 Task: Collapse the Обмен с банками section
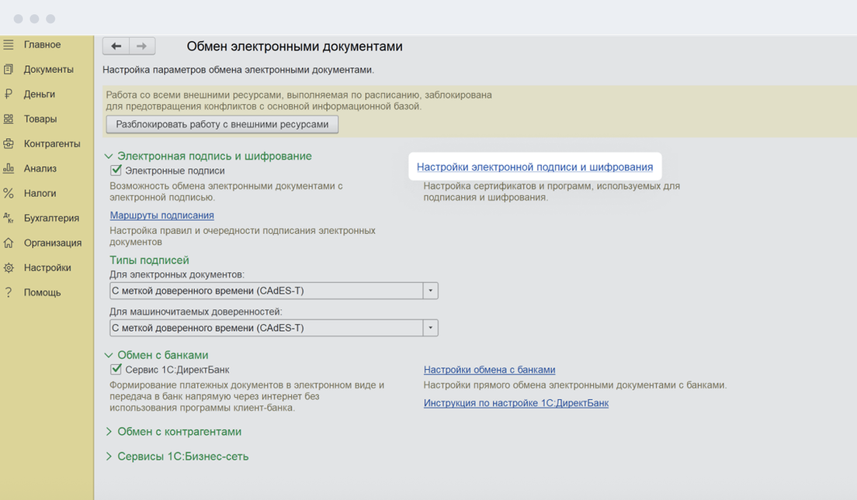point(109,355)
